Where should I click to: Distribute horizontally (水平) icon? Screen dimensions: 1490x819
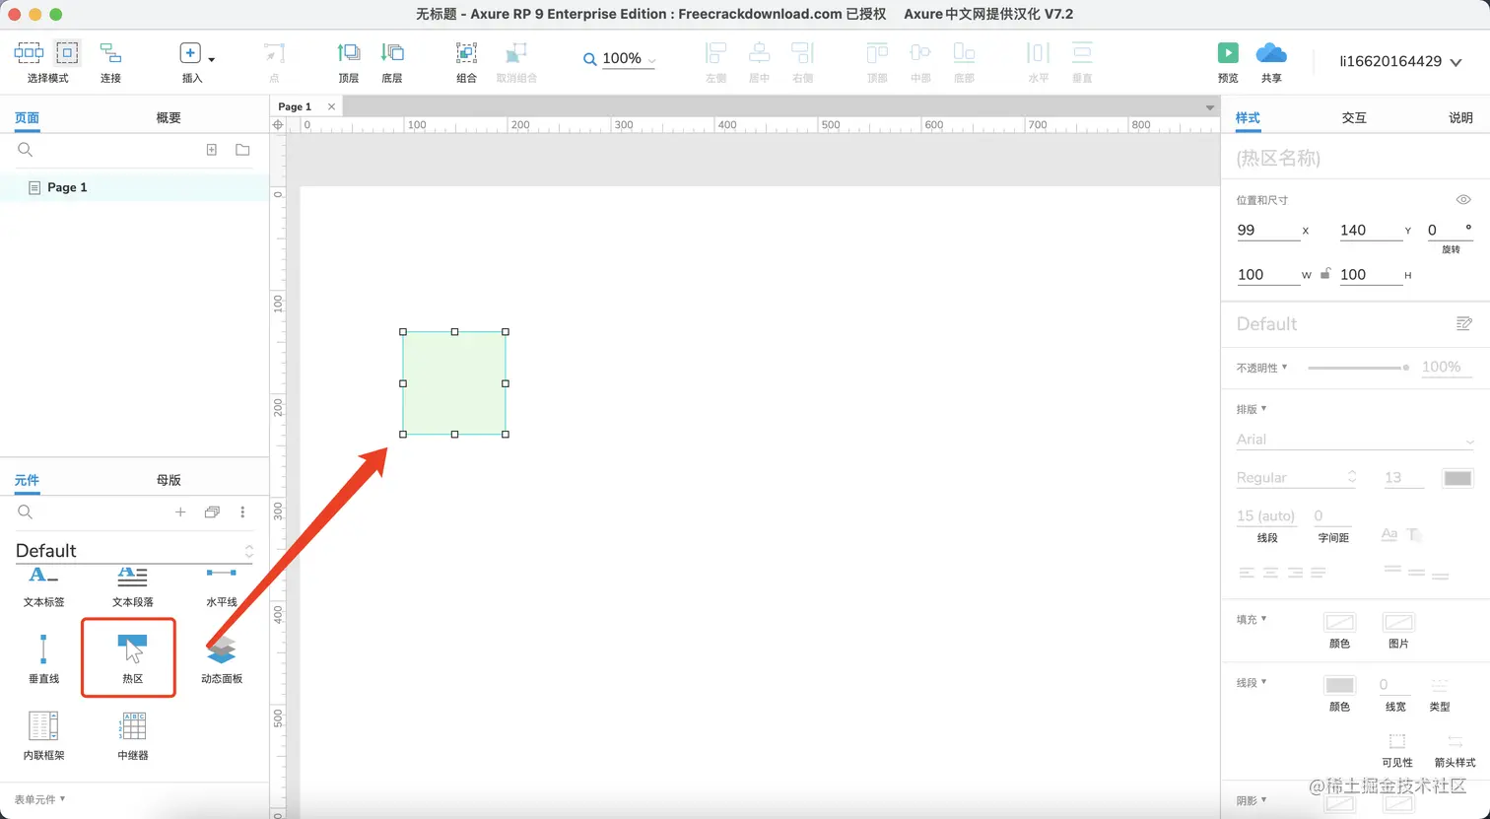pos(1039,53)
